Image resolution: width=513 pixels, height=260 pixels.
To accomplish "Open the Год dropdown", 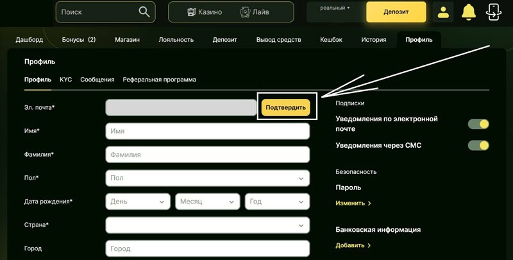I will [277, 202].
